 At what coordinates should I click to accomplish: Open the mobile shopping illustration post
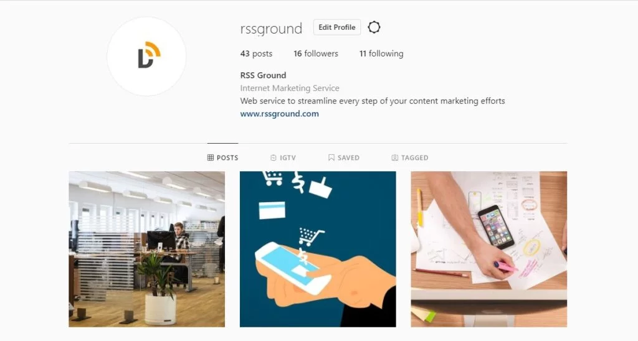click(318, 249)
